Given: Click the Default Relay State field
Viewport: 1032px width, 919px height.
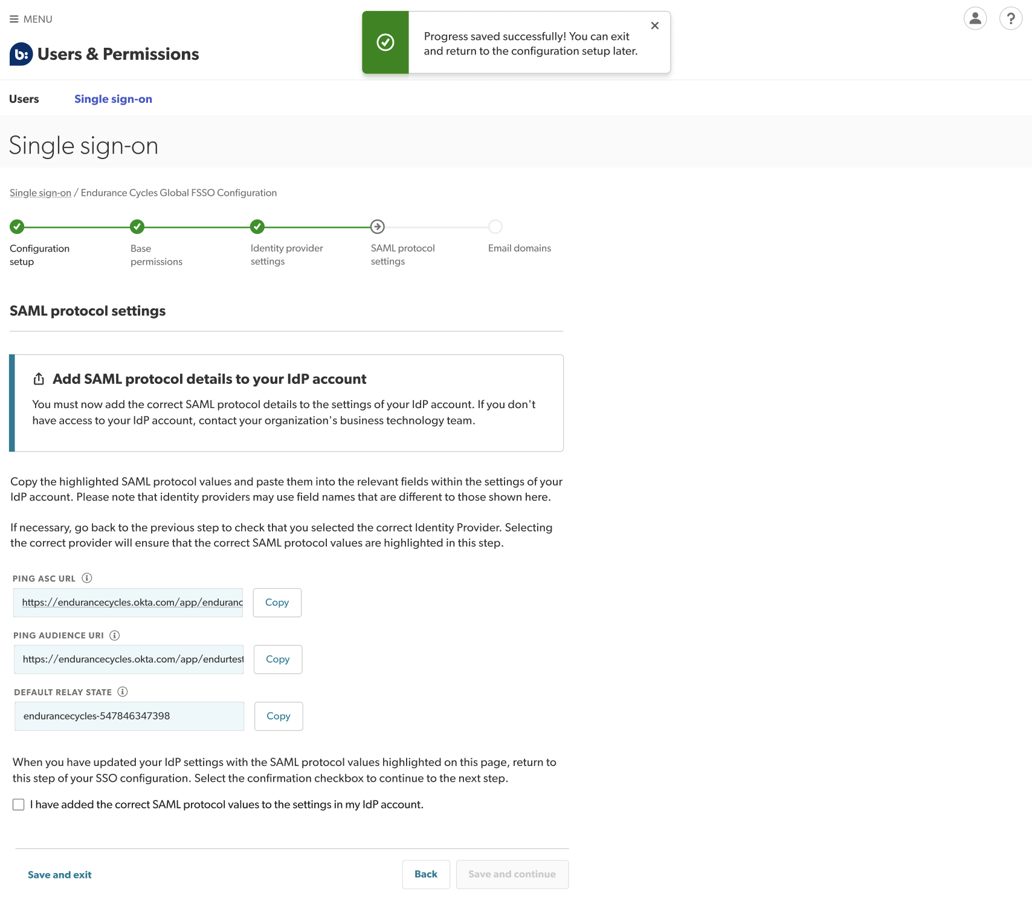Looking at the screenshot, I should [x=129, y=716].
